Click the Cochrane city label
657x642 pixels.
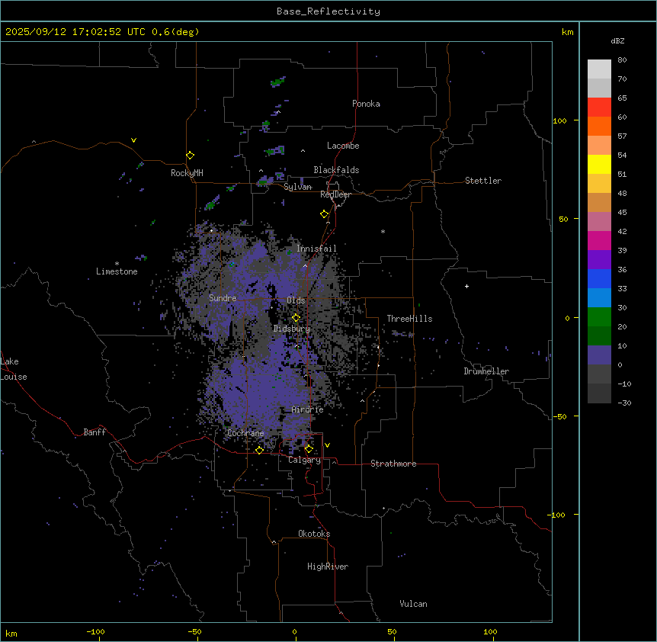click(245, 433)
